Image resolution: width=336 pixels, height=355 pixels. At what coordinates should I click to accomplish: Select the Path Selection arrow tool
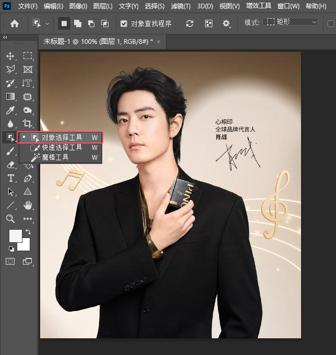(10, 192)
